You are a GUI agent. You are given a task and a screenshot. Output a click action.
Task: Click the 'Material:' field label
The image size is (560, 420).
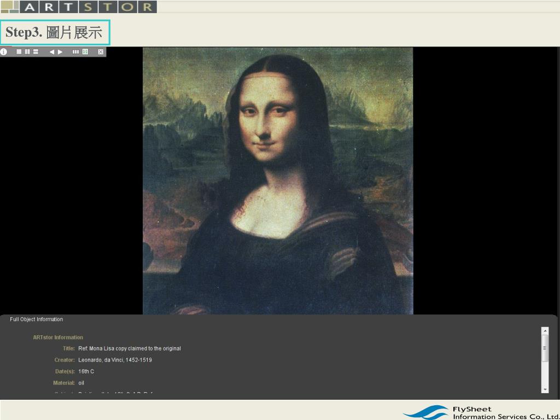[x=64, y=383]
